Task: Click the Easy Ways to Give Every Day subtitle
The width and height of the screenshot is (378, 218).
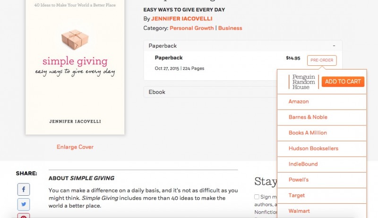Action: pos(184,9)
